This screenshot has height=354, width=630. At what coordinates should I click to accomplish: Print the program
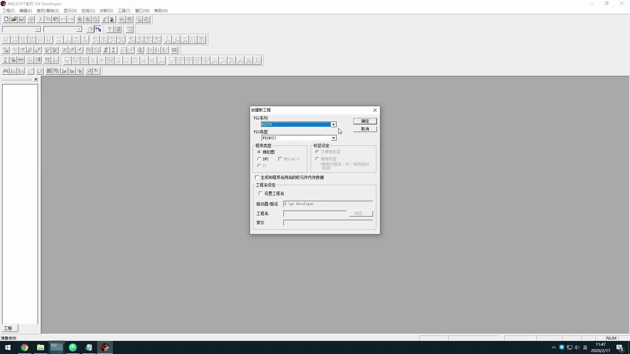30,19
